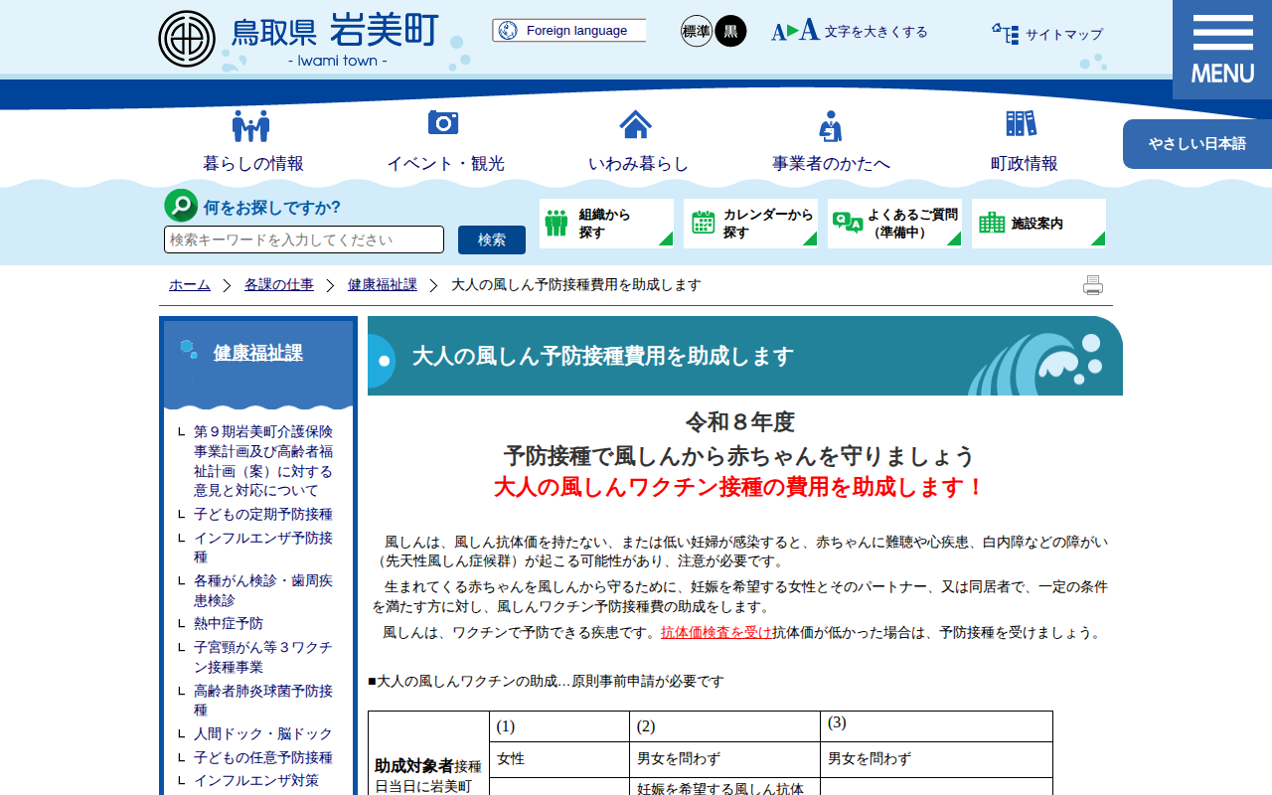Click the globe icon beside Foreign language
This screenshot has width=1272, height=795.
pos(508,31)
